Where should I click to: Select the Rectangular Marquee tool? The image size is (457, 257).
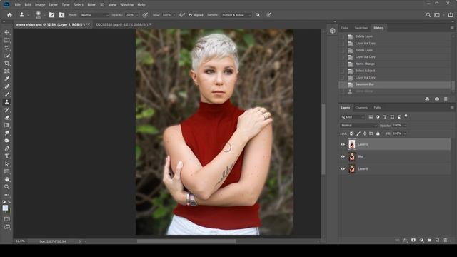(7, 40)
